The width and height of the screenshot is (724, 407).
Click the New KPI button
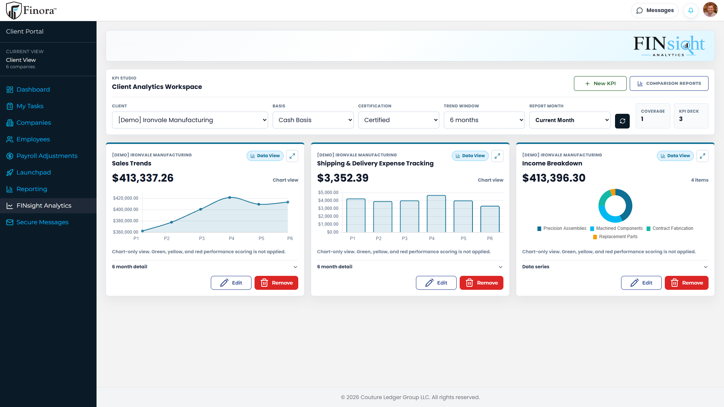[600, 84]
